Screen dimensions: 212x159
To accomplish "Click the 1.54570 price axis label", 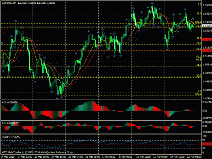I will click(207, 14).
